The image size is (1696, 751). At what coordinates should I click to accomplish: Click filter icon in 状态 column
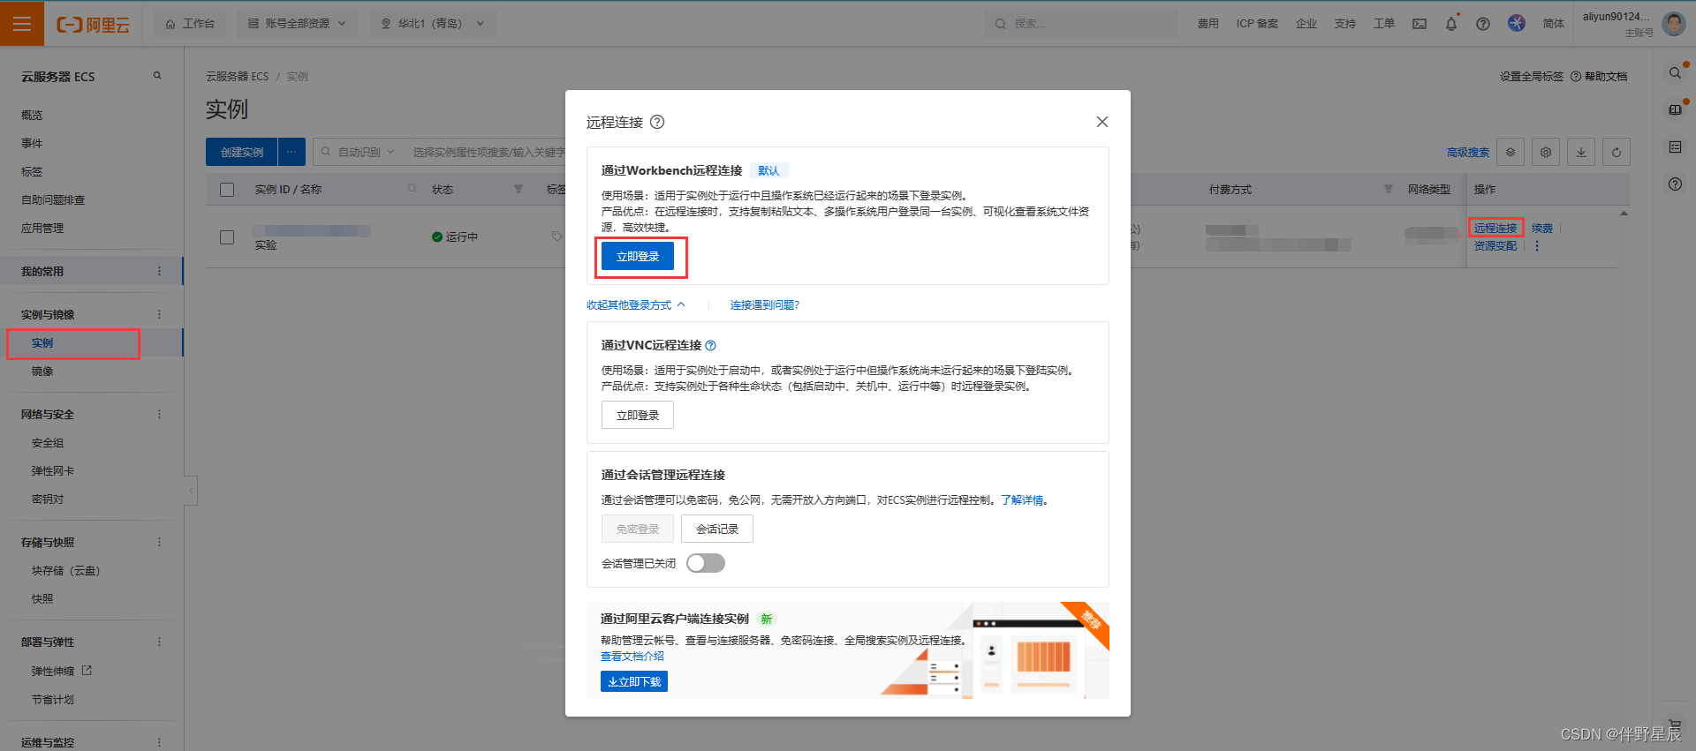519,189
